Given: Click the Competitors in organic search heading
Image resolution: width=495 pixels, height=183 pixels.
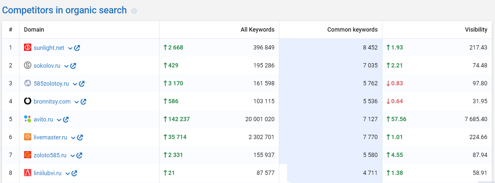Looking at the screenshot, I should 64,10.
